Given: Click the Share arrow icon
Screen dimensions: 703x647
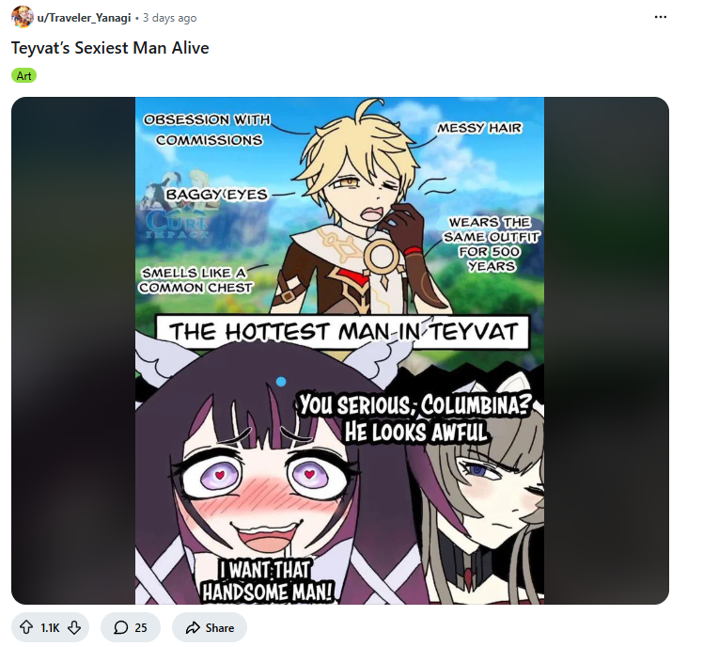Looking at the screenshot, I should [x=193, y=627].
